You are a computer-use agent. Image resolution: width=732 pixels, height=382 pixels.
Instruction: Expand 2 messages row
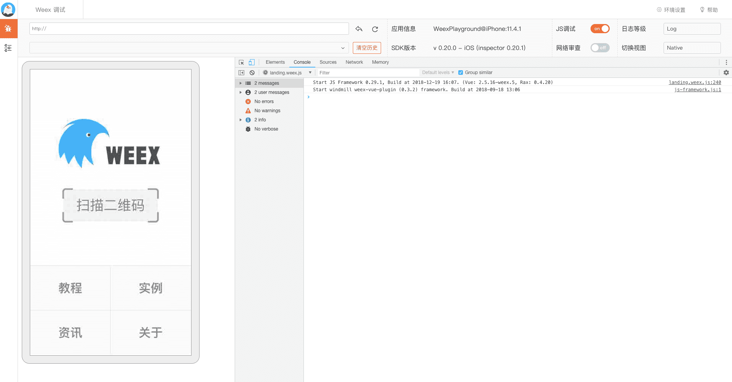[x=240, y=83]
